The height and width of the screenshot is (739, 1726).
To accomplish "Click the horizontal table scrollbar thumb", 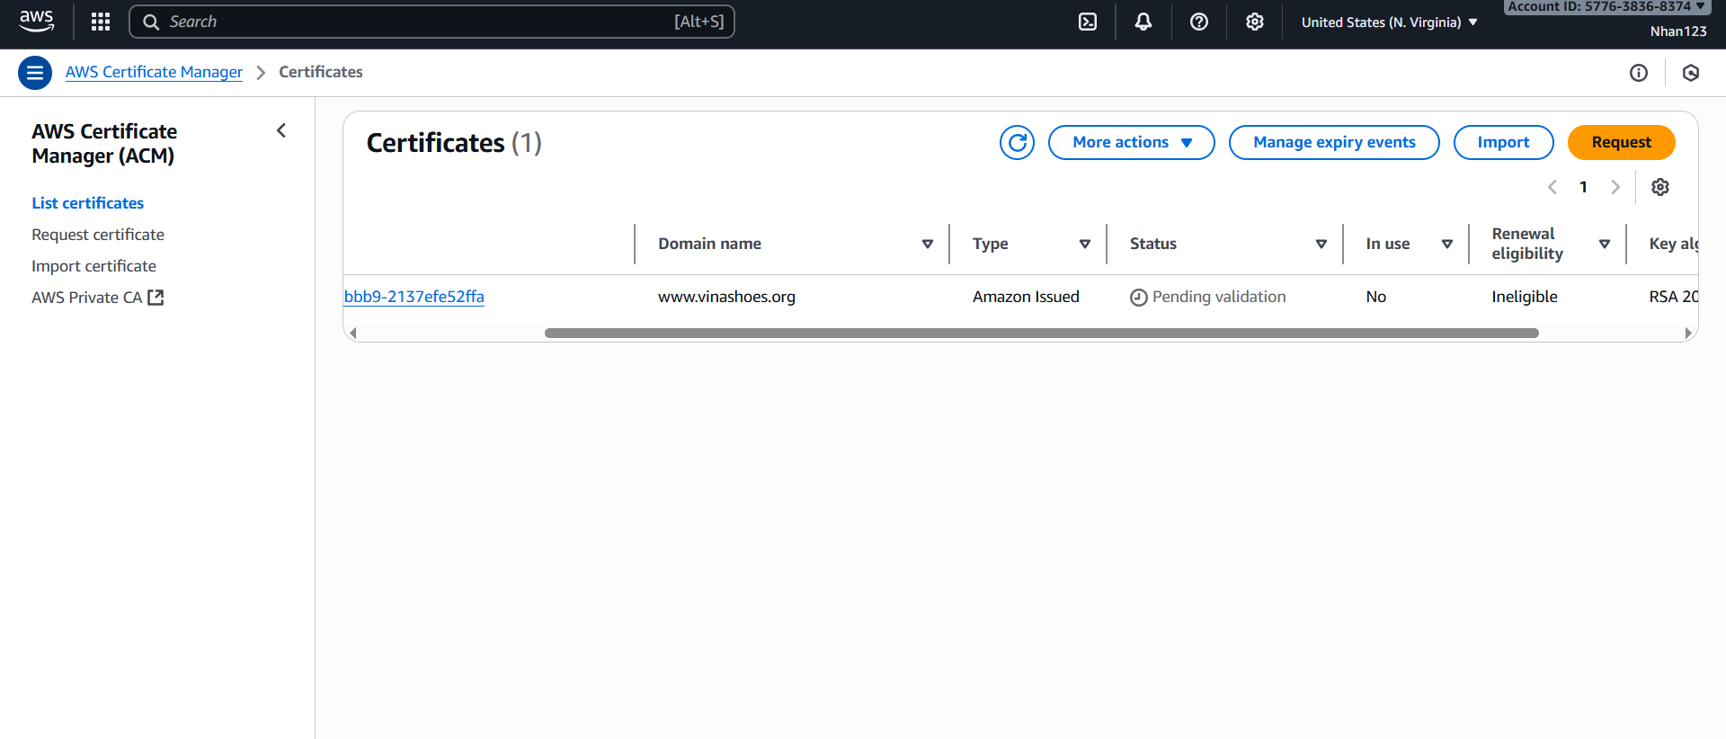I will tap(1041, 334).
